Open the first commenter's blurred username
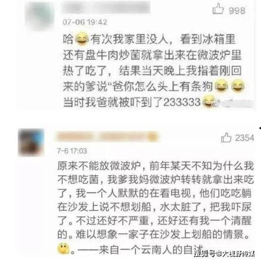The width and height of the screenshot is (261, 261). click(x=106, y=7)
